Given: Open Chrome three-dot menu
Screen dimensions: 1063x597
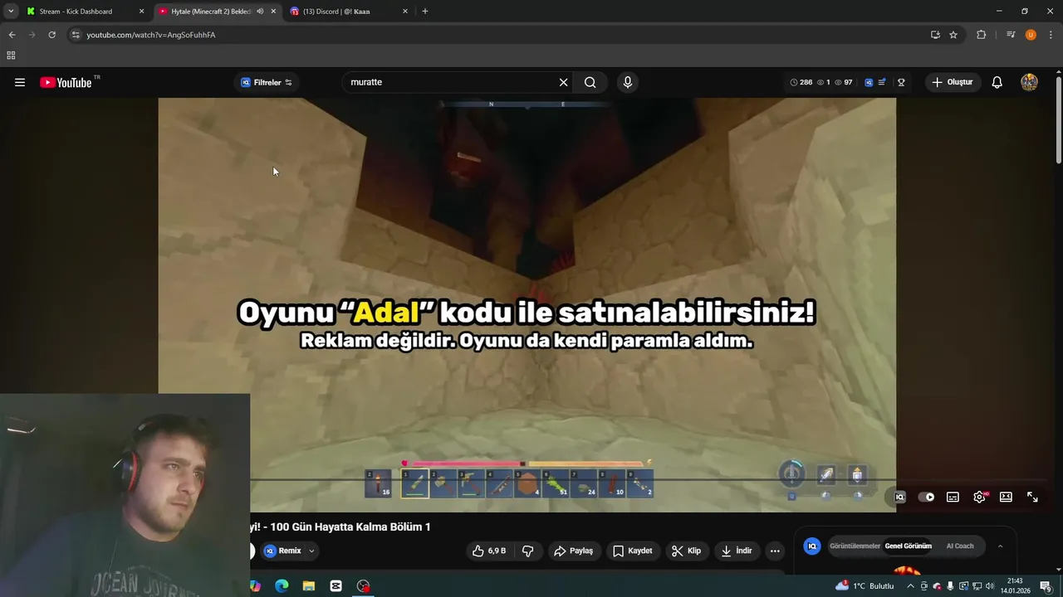Looking at the screenshot, I should [x=1051, y=35].
